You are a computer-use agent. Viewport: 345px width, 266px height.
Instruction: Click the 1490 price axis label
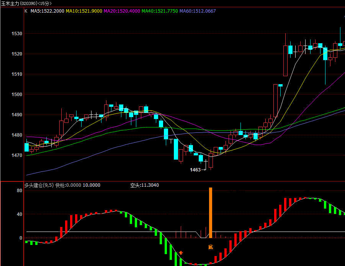[x=17, y=115]
